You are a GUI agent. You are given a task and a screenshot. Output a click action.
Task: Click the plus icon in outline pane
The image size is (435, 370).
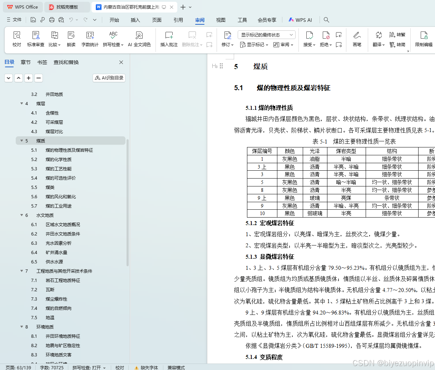(x=29, y=78)
